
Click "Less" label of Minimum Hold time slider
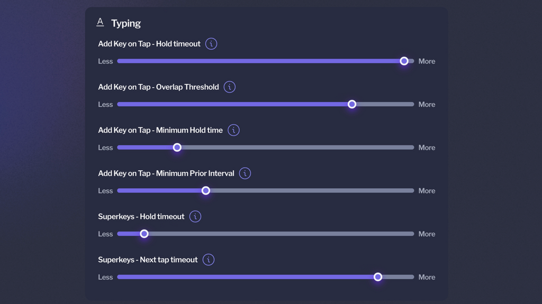tap(105, 148)
